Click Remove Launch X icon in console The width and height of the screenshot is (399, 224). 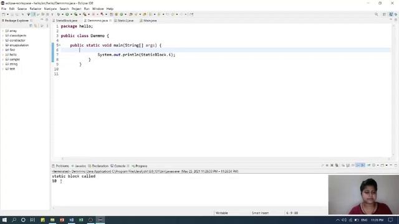(x=332, y=166)
